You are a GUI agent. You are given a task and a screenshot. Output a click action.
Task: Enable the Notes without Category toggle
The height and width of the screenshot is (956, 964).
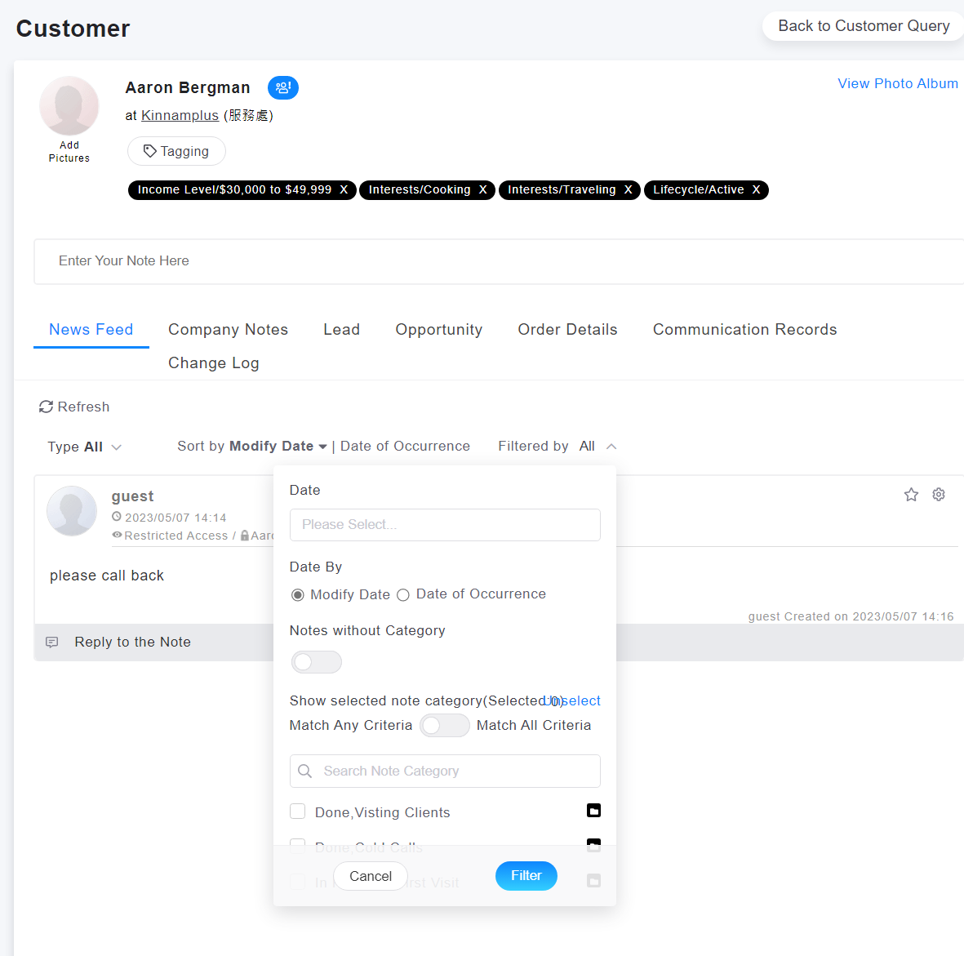(316, 662)
